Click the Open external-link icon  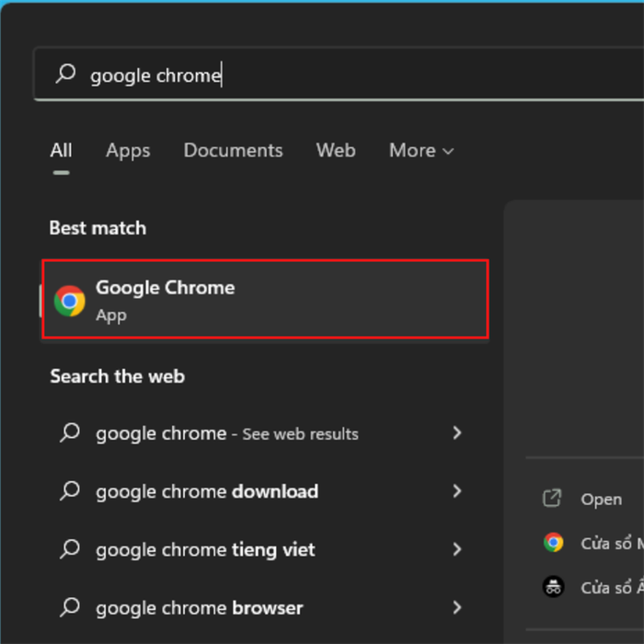552,499
